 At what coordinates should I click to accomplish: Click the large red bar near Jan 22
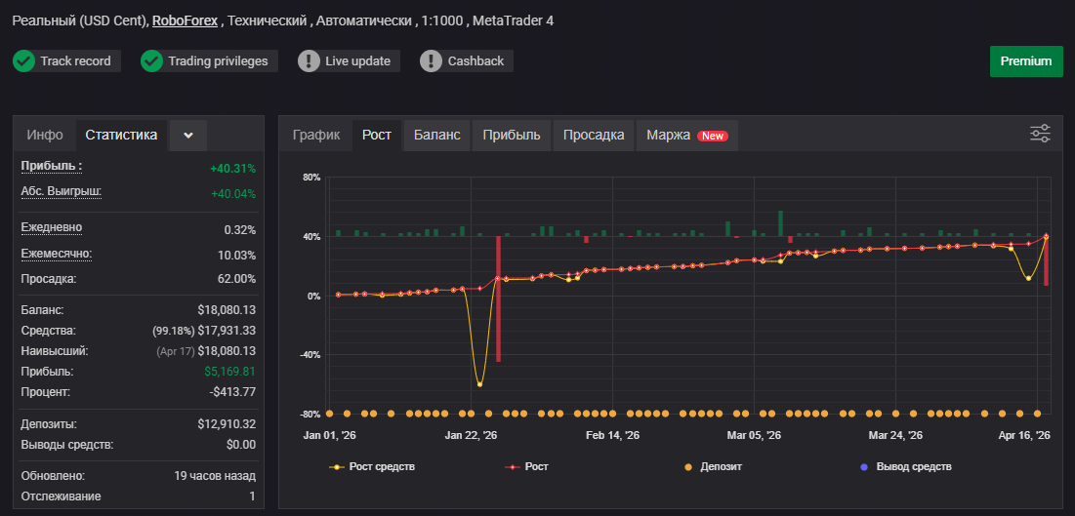pos(498,298)
